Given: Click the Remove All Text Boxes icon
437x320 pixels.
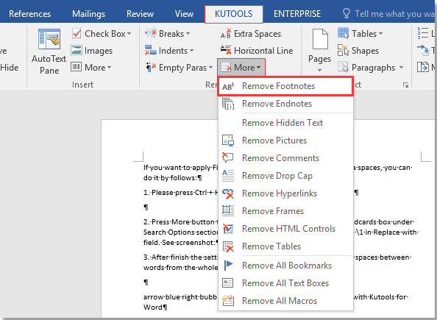Looking at the screenshot, I should point(228,283).
